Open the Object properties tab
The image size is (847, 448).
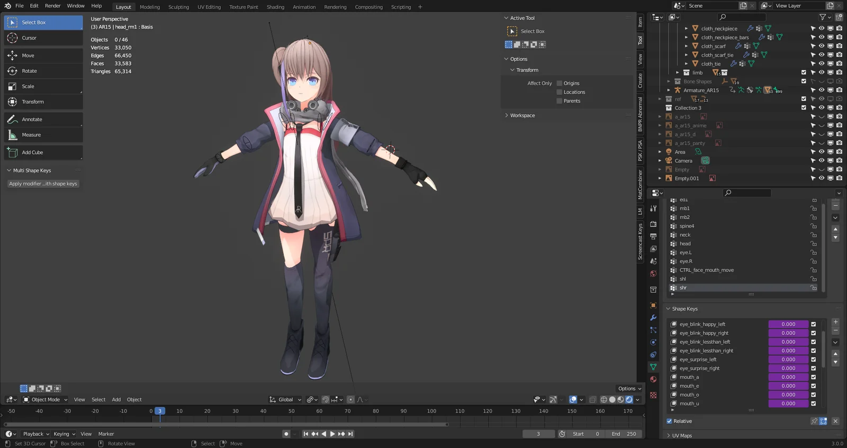pos(653,305)
